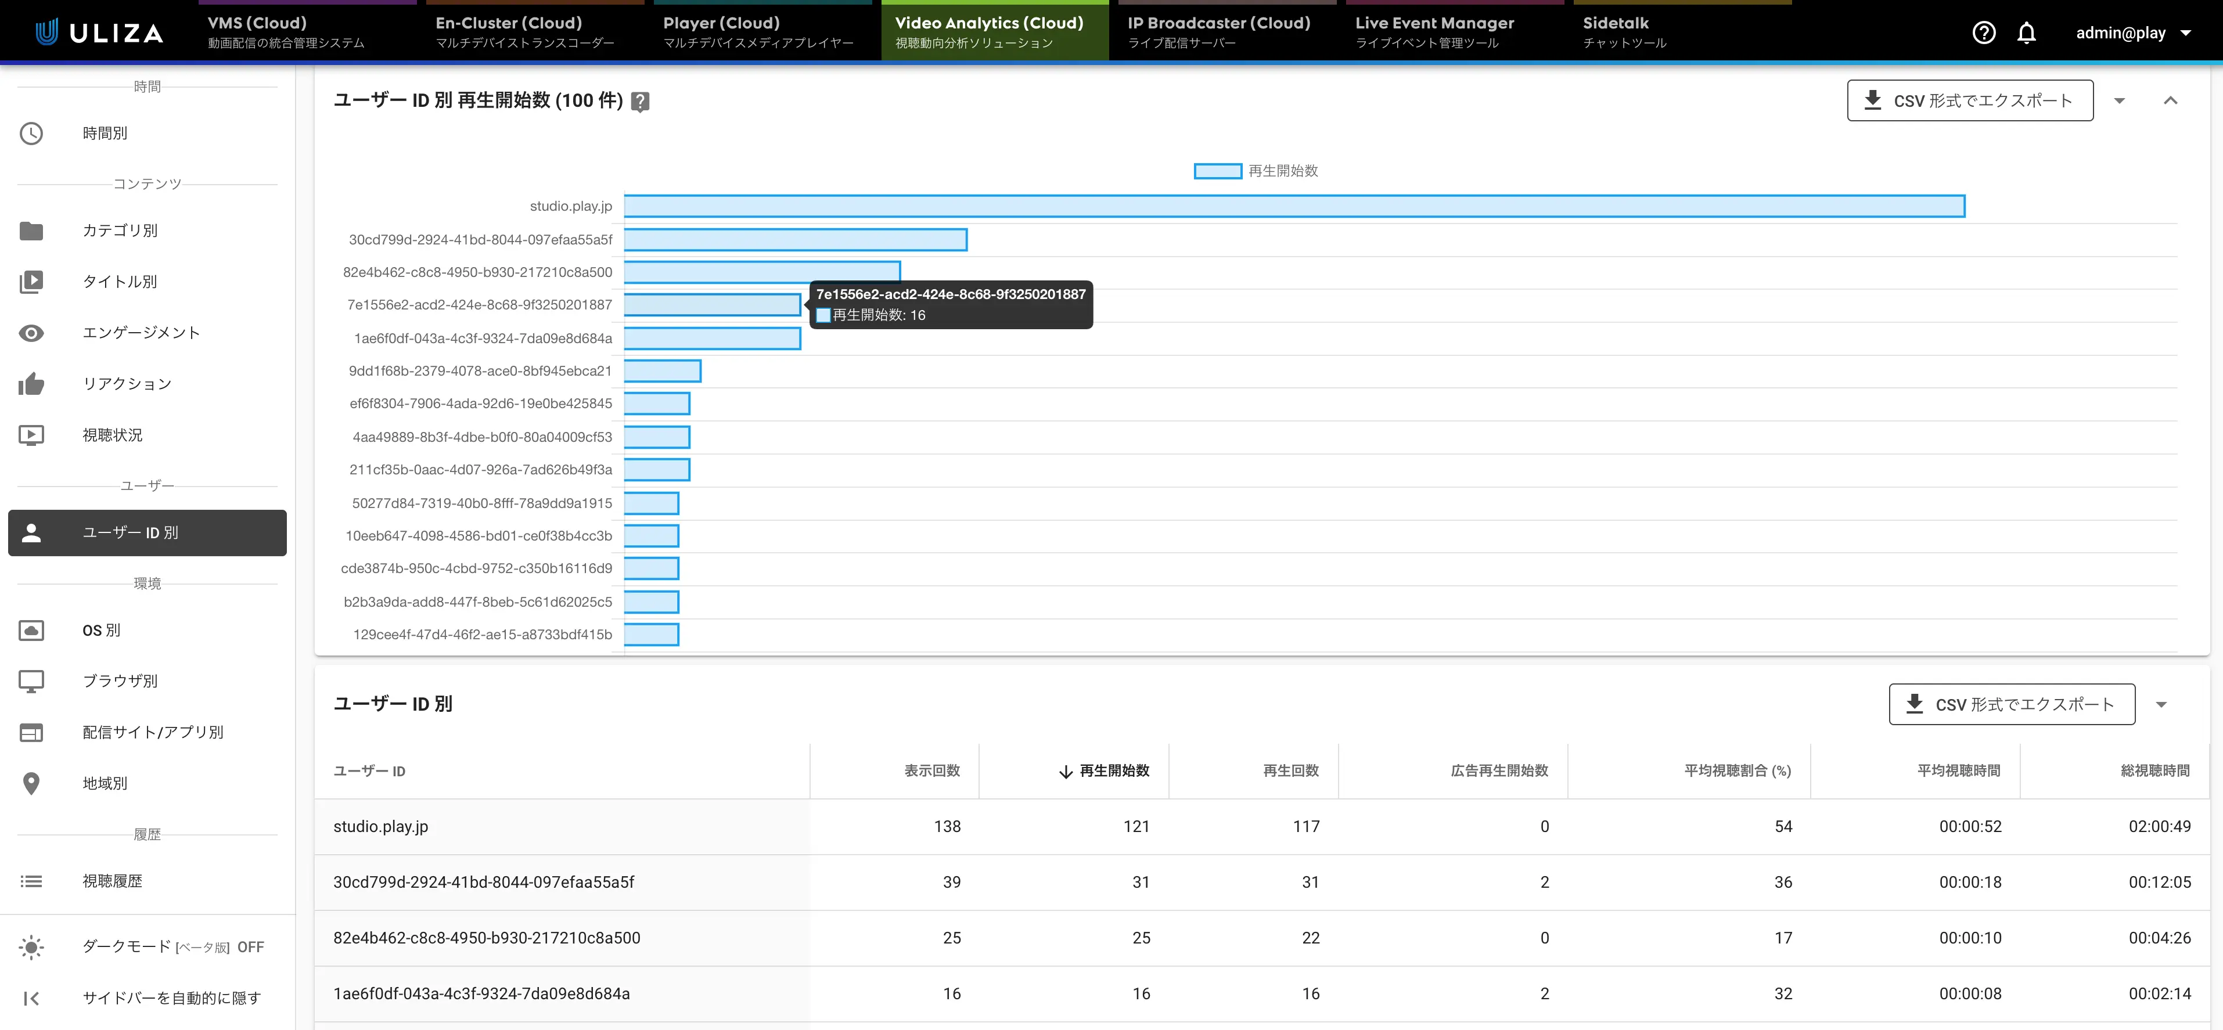
Task: Click the OS 別 icon in sidebar
Action: pos(31,631)
